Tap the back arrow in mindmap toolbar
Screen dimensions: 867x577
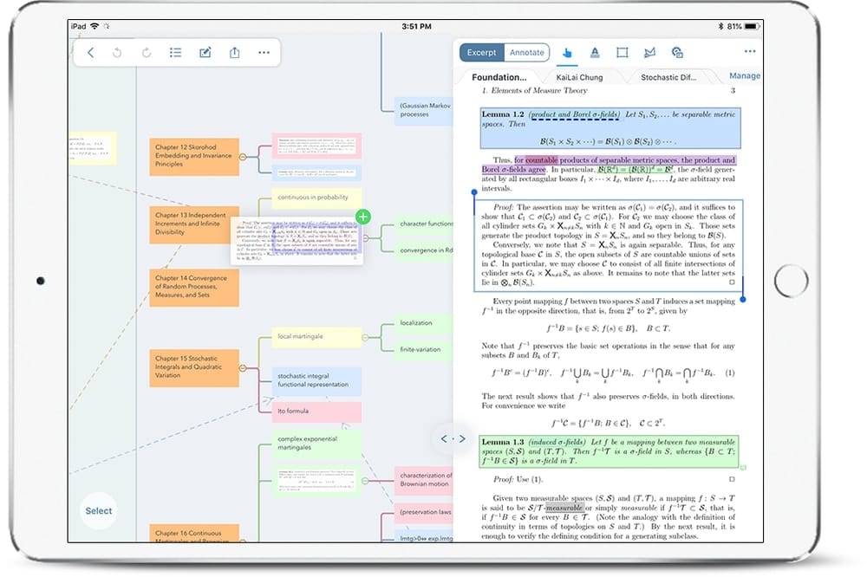pos(91,53)
